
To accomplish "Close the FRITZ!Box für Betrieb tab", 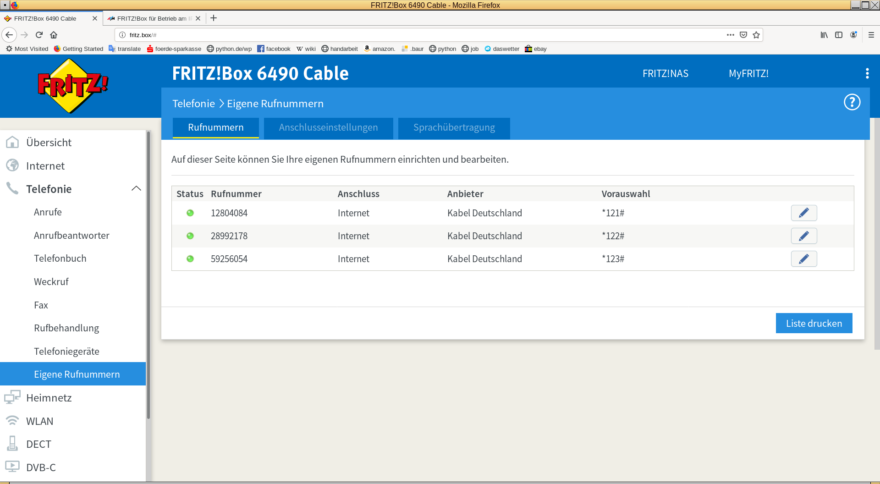I will click(x=198, y=18).
